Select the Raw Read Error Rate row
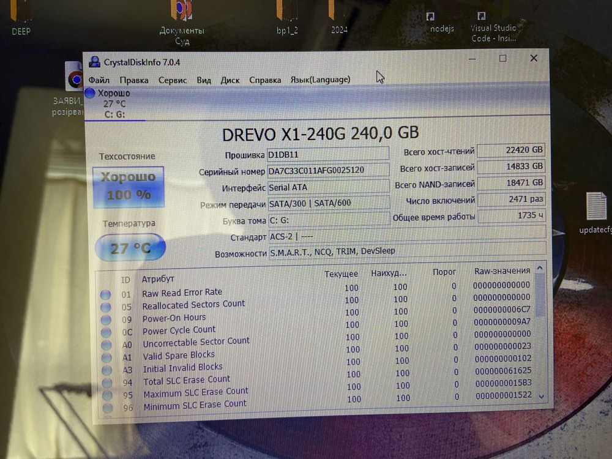 click(315, 289)
